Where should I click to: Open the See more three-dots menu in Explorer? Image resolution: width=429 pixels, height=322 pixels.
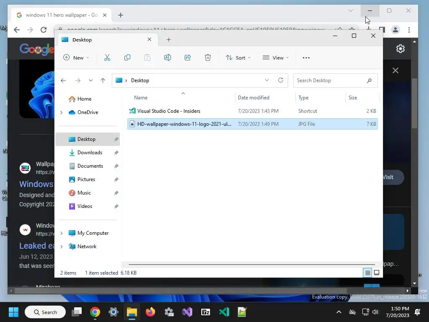(x=306, y=58)
